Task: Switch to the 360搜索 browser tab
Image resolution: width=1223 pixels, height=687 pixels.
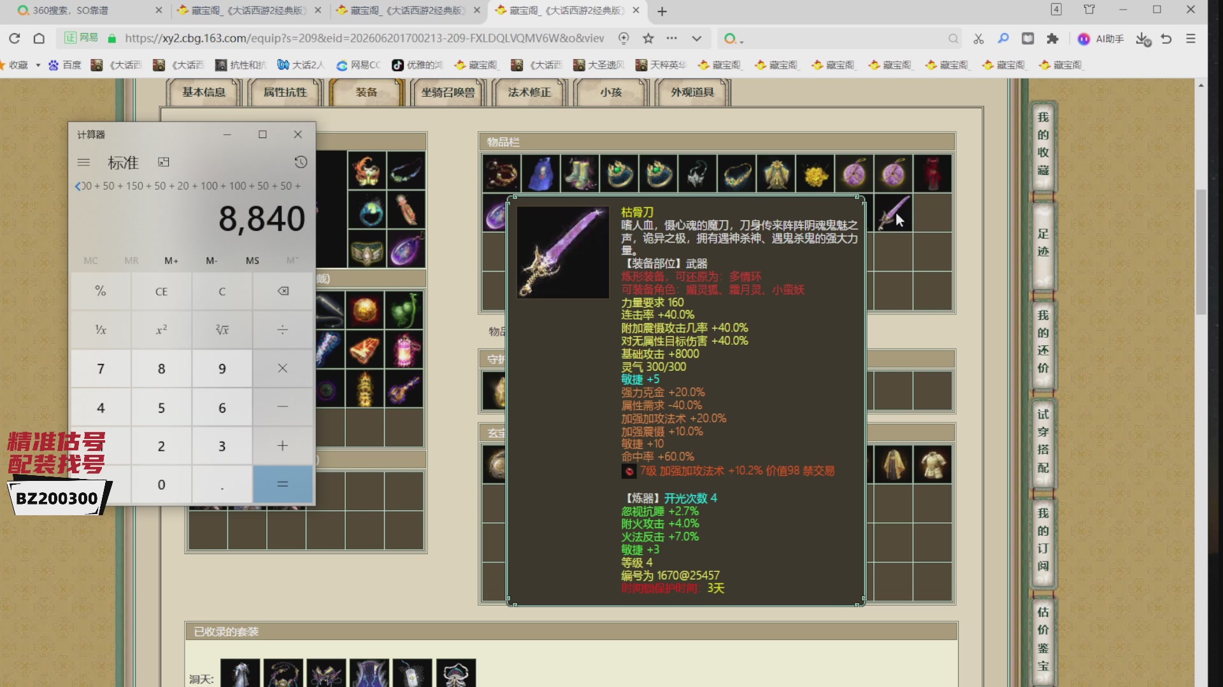Action: [89, 11]
